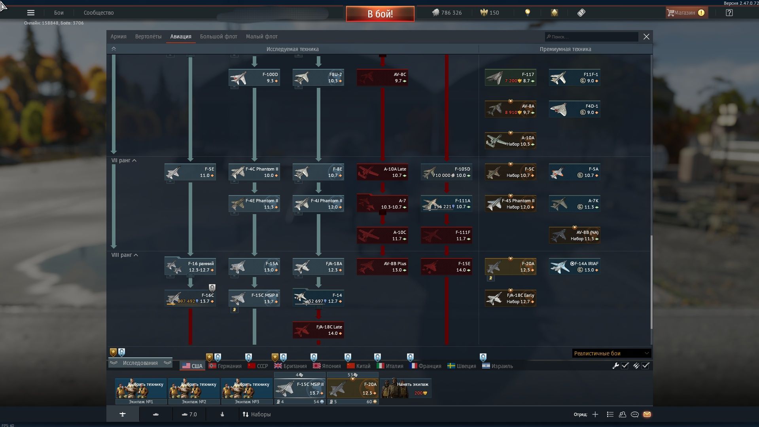Choose the Япония nation tab
The width and height of the screenshot is (759, 427).
coord(327,366)
